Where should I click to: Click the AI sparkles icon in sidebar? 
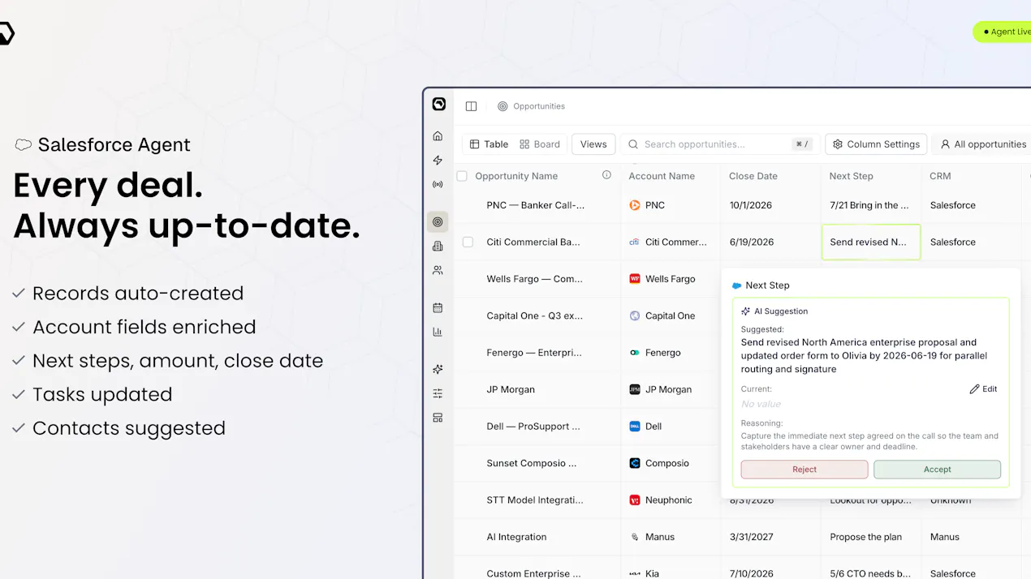438,369
